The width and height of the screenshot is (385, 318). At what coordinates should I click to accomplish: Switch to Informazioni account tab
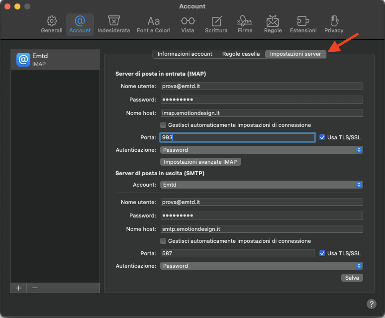click(185, 54)
